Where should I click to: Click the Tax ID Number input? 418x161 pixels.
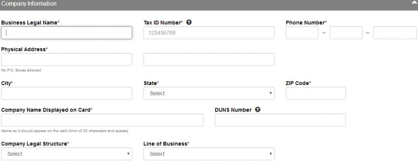click(209, 33)
